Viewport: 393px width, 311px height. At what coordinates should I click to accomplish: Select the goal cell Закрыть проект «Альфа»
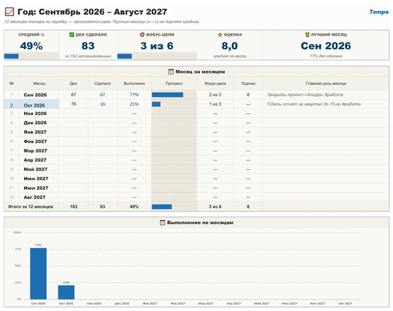point(305,95)
